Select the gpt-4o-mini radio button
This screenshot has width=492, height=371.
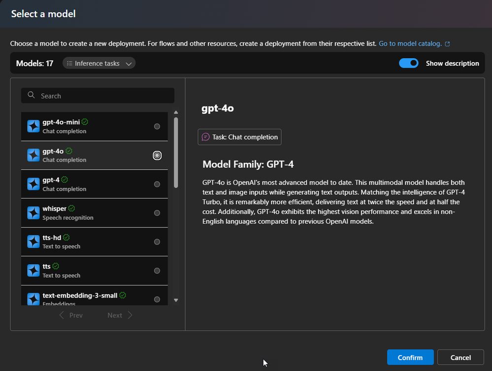pyautogui.click(x=157, y=126)
